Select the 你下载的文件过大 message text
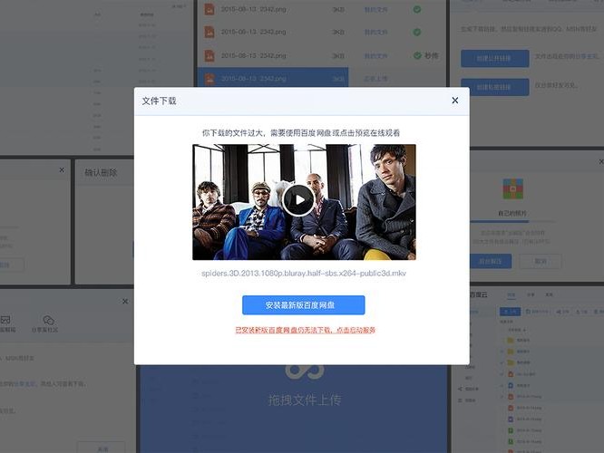Image resolution: width=604 pixels, height=453 pixels. pyautogui.click(x=301, y=133)
